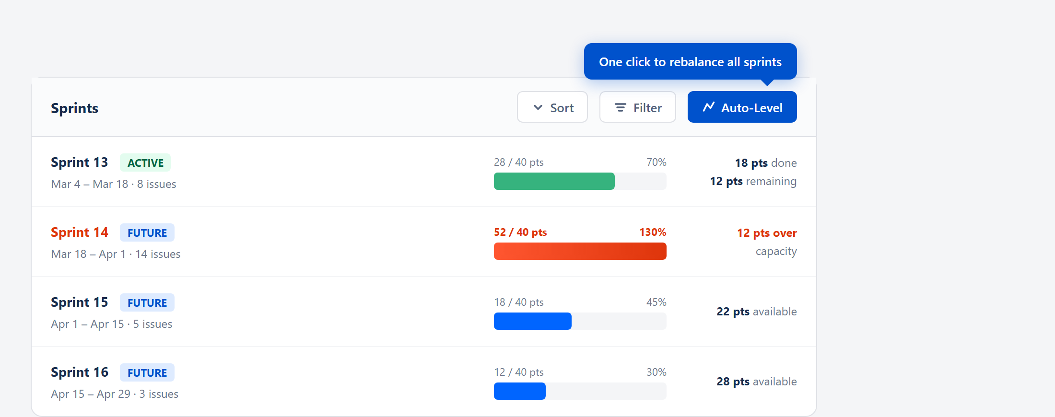
Task: Click the ACTIVE badge on Sprint 13
Action: [145, 163]
